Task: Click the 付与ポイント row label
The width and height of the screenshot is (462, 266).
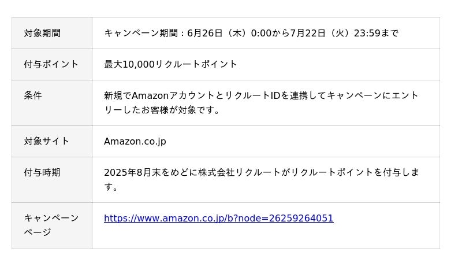Action: click(51, 64)
